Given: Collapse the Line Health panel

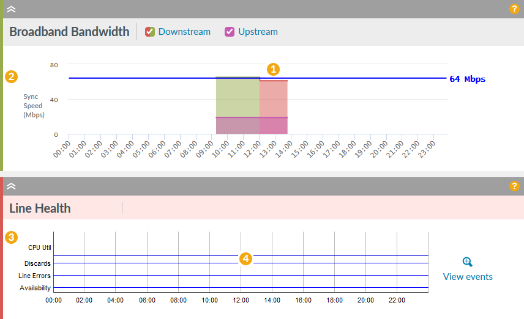Looking at the screenshot, I should click(11, 186).
